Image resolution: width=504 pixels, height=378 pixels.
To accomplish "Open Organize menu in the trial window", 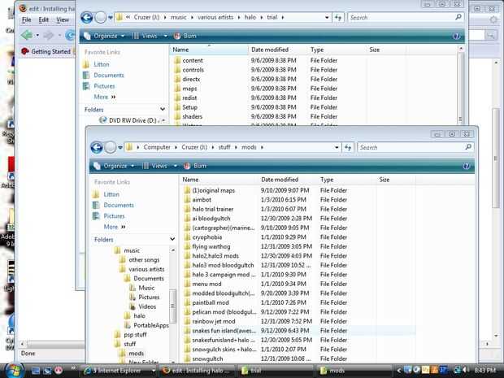I will tap(104, 36).
